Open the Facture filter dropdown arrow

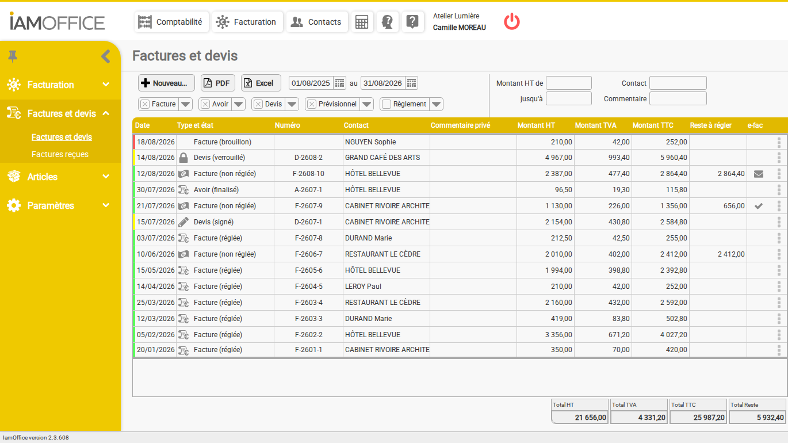pos(185,104)
